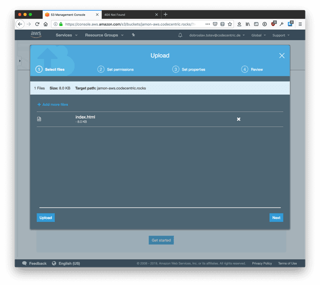
Task: Click the address bar URL
Action: coord(130,24)
